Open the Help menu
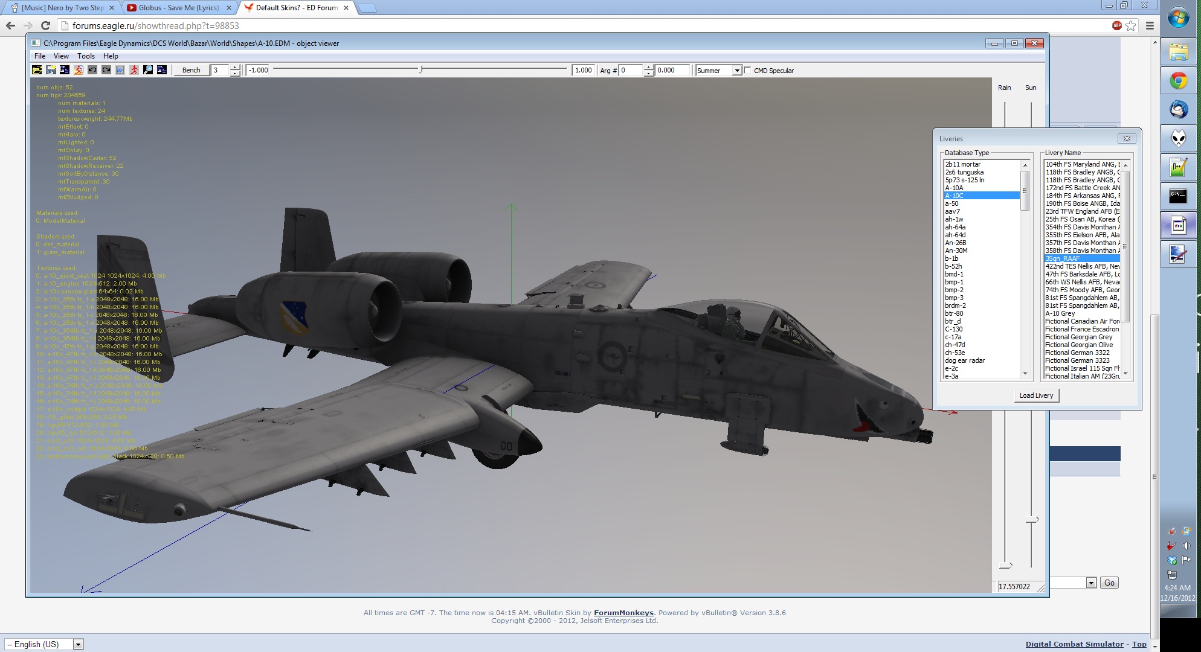1201x652 pixels. [x=111, y=56]
